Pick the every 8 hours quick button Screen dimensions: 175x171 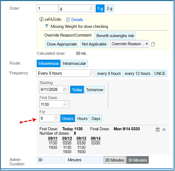point(109,73)
